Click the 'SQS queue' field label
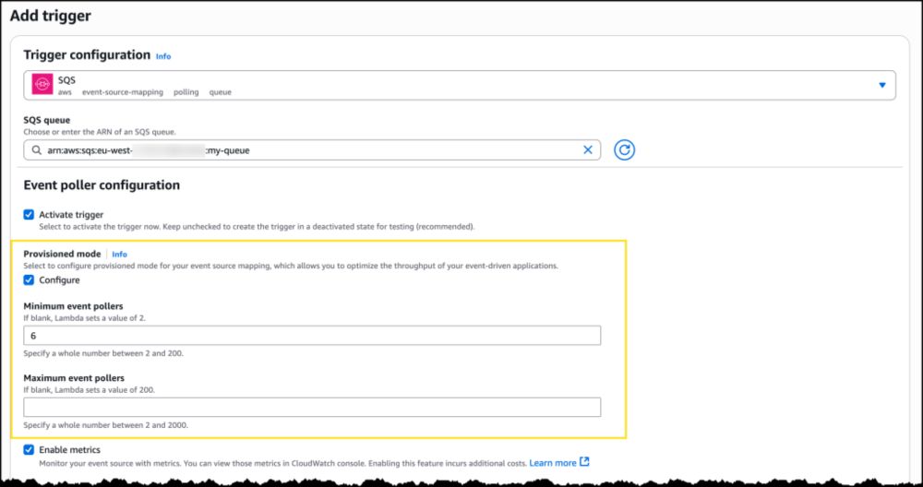Screen dimensions: 923x487 click(x=46, y=120)
